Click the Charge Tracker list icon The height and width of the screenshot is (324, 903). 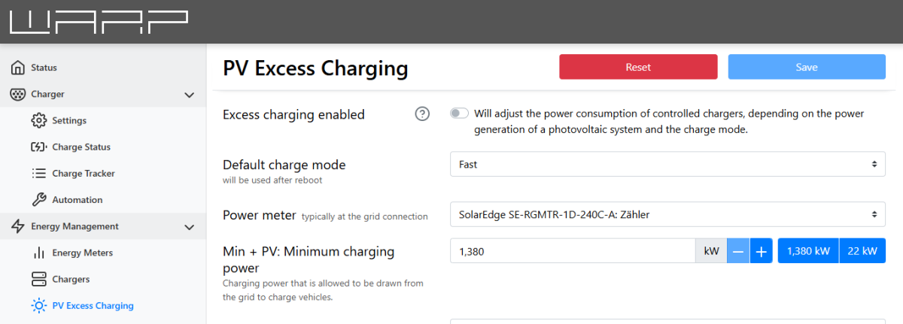(39, 174)
